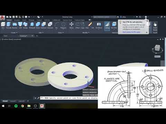Image resolution: width=166 pixels, height=124 pixels.
Task: Activate the Erase tool
Action: (x=90, y=24)
